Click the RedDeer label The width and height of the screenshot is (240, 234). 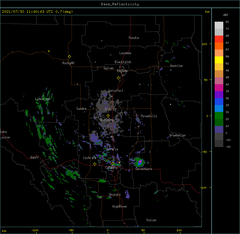pos(123,71)
